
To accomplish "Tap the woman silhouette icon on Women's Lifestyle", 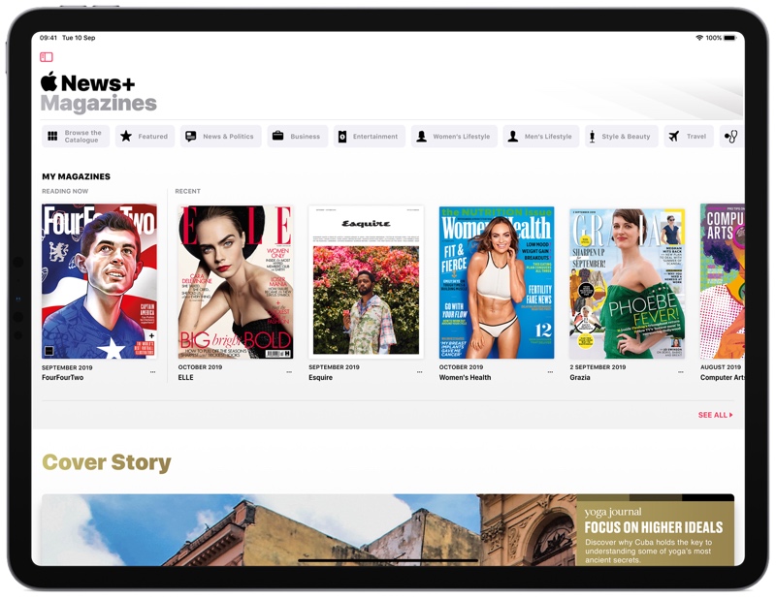I will click(x=421, y=137).
